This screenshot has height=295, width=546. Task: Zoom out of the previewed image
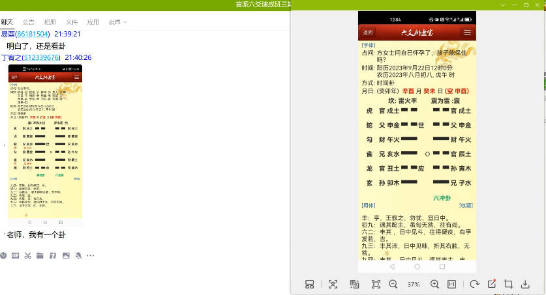point(393,284)
